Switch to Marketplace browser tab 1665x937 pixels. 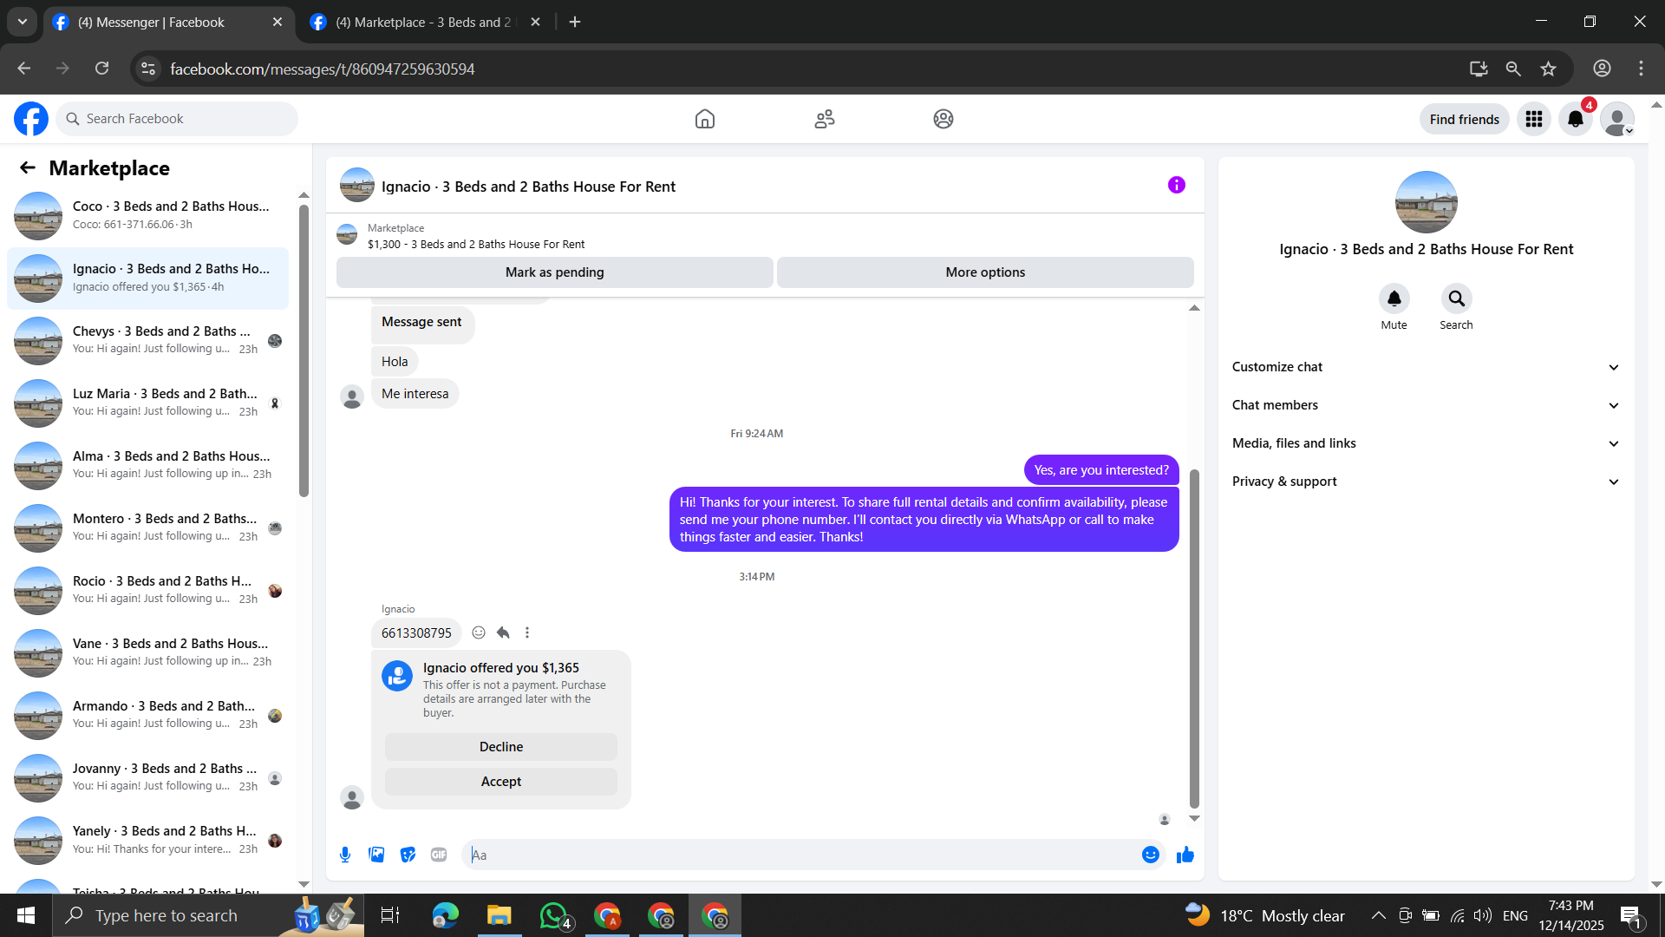(423, 22)
